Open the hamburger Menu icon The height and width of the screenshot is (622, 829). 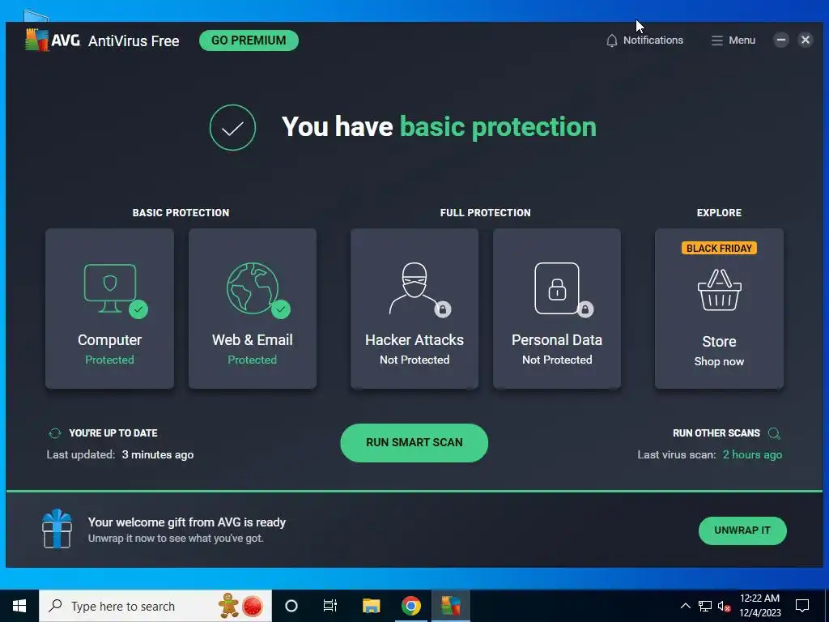point(717,40)
